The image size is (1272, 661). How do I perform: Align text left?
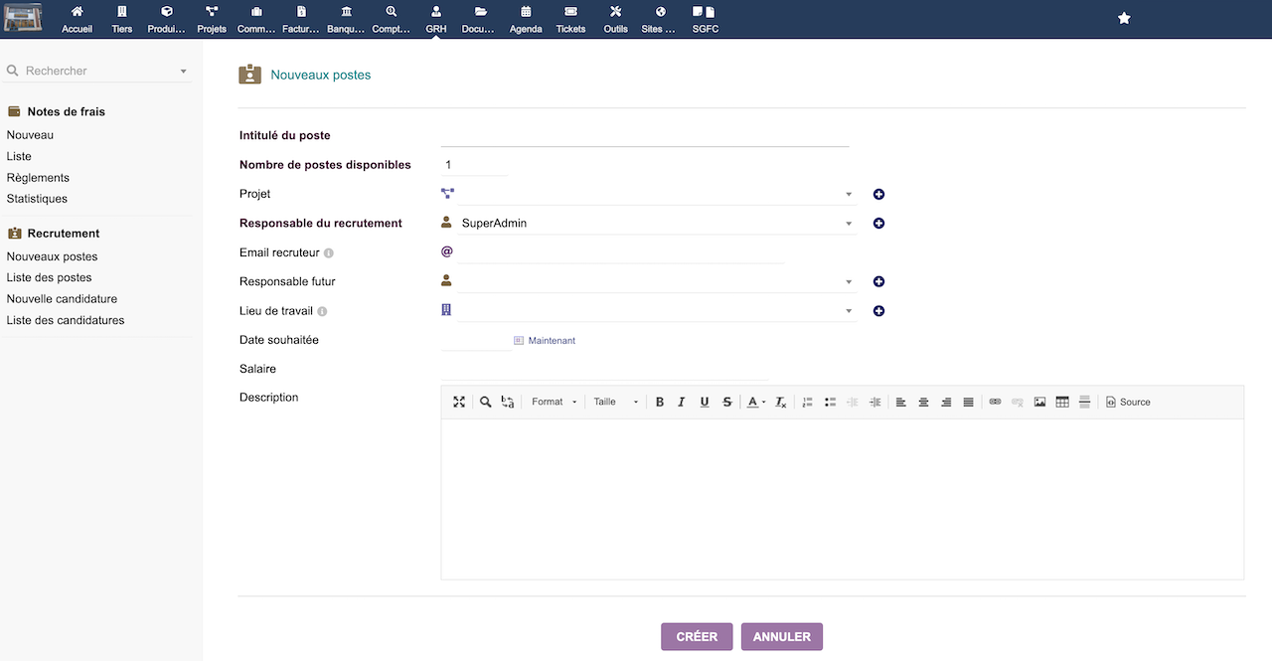point(901,402)
